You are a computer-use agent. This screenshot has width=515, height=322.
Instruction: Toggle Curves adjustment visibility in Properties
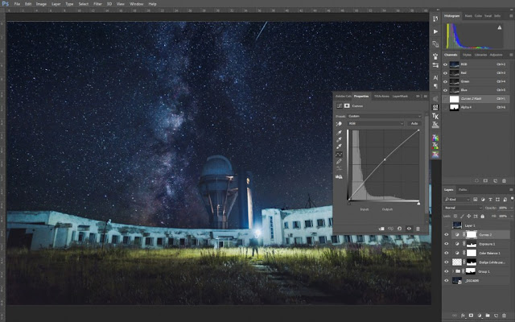409,229
